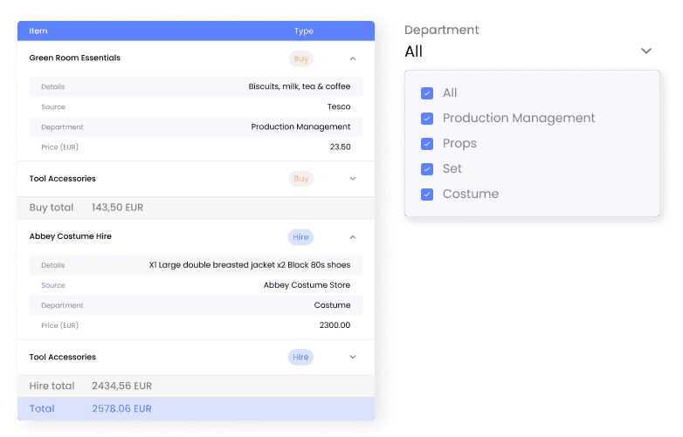
Task: Click 'Biscuits, milk, tea & coffee' details value
Action: [x=300, y=86]
